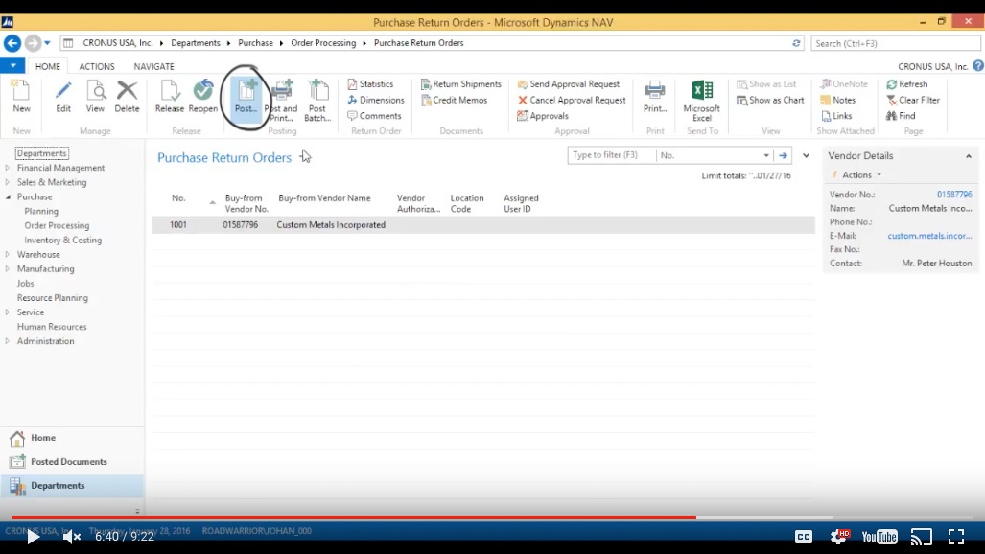Click the Delete X icon
This screenshot has width=985, height=554.
click(x=127, y=96)
